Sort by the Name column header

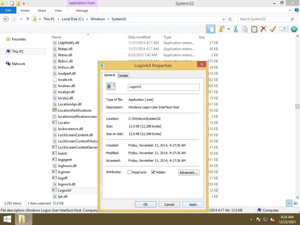click(57, 37)
